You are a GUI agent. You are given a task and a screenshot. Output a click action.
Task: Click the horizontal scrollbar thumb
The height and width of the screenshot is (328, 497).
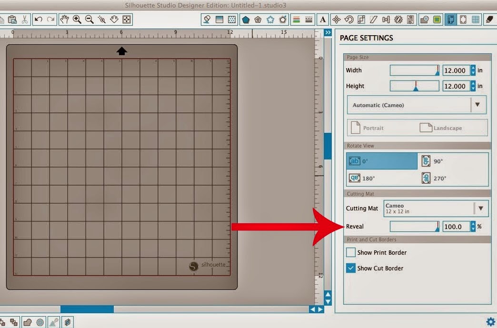pos(87,309)
